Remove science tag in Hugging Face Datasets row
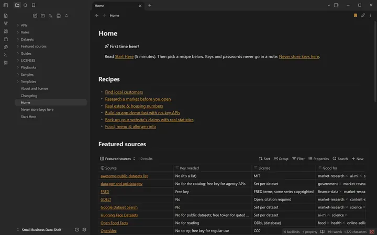377x235 pixels. [346, 215]
